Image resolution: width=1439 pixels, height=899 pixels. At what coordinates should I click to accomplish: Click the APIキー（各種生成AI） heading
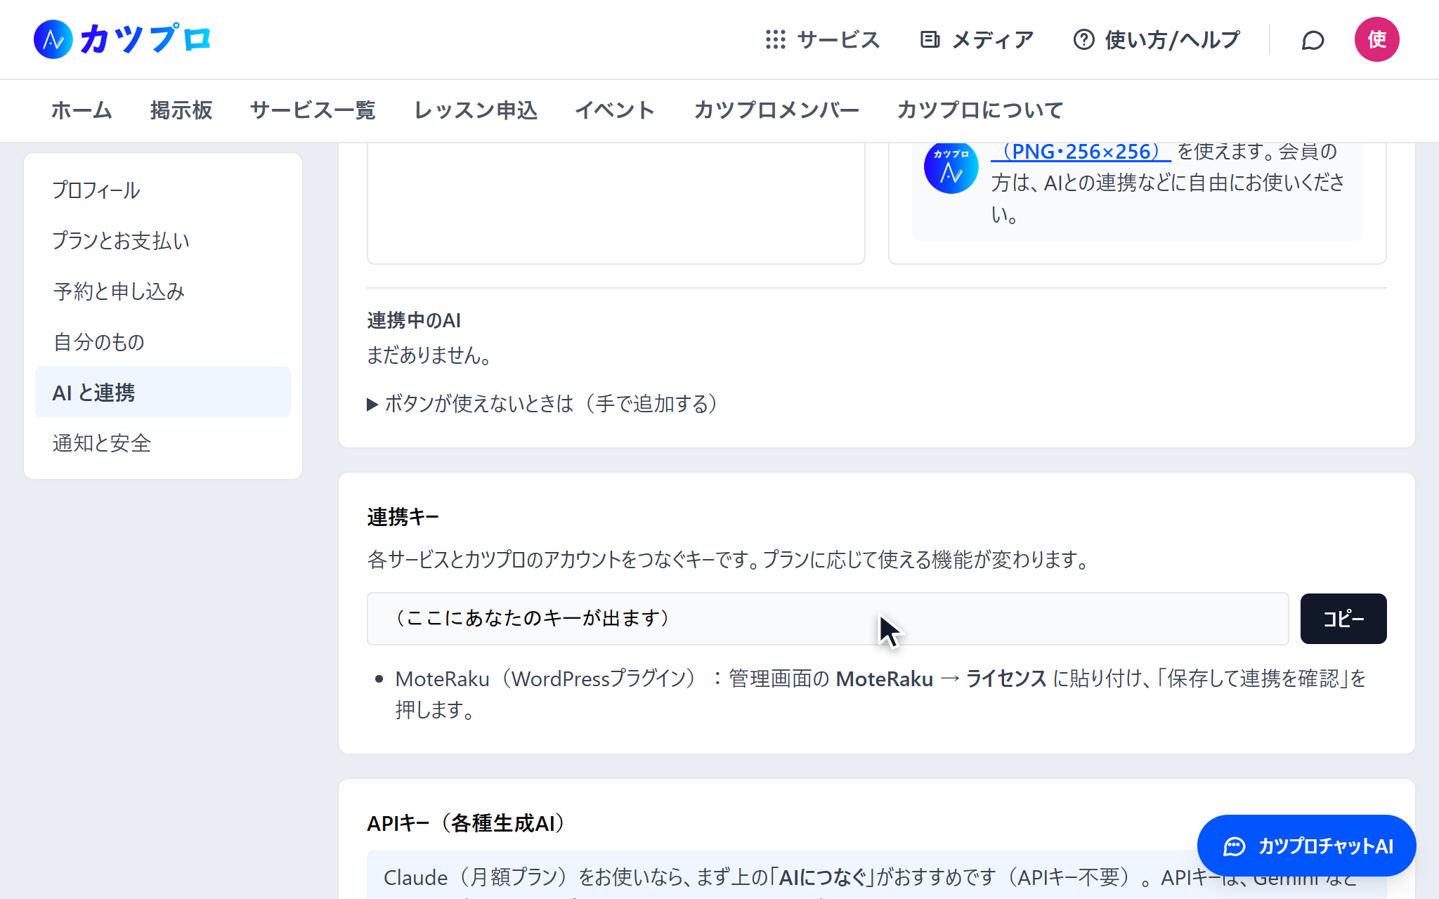[x=467, y=823]
